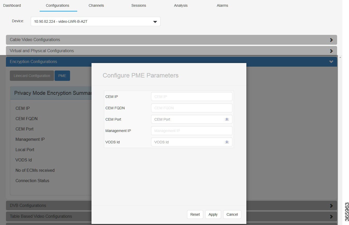
Task: Cancel the Configure PME Parameters dialog
Action: coord(232,214)
